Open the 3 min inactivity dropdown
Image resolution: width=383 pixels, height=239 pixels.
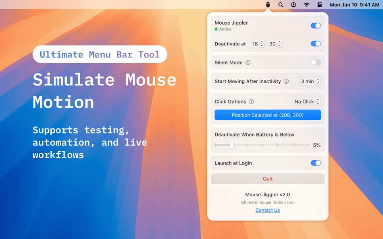(310, 81)
